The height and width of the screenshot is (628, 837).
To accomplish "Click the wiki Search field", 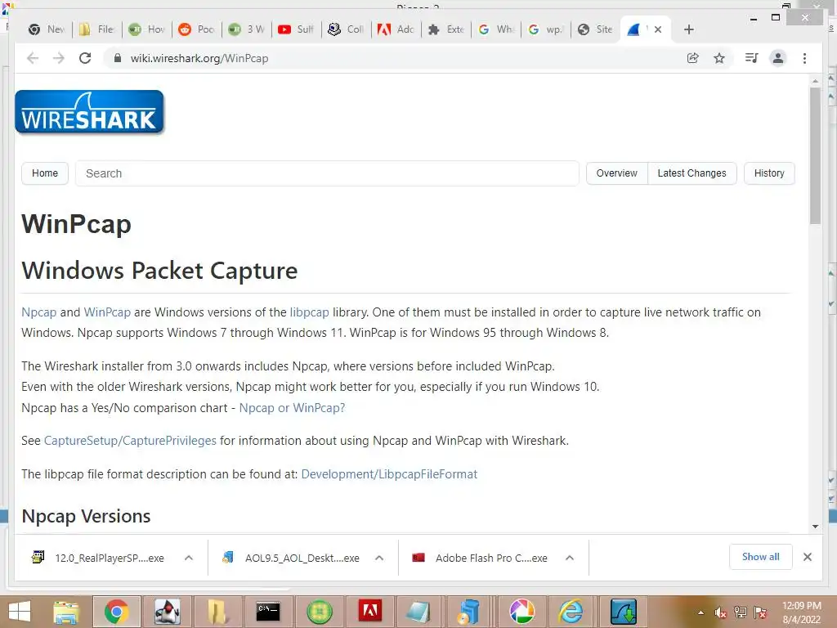I will click(x=327, y=173).
